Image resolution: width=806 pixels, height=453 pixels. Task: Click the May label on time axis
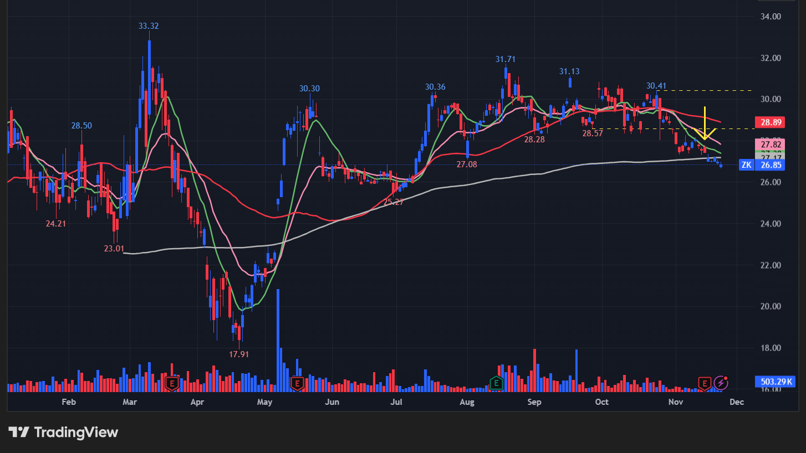tap(265, 401)
